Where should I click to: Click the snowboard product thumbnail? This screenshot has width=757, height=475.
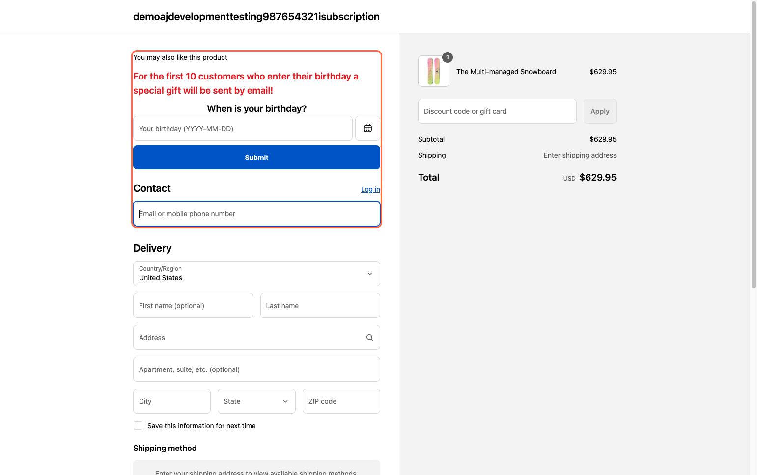433,72
